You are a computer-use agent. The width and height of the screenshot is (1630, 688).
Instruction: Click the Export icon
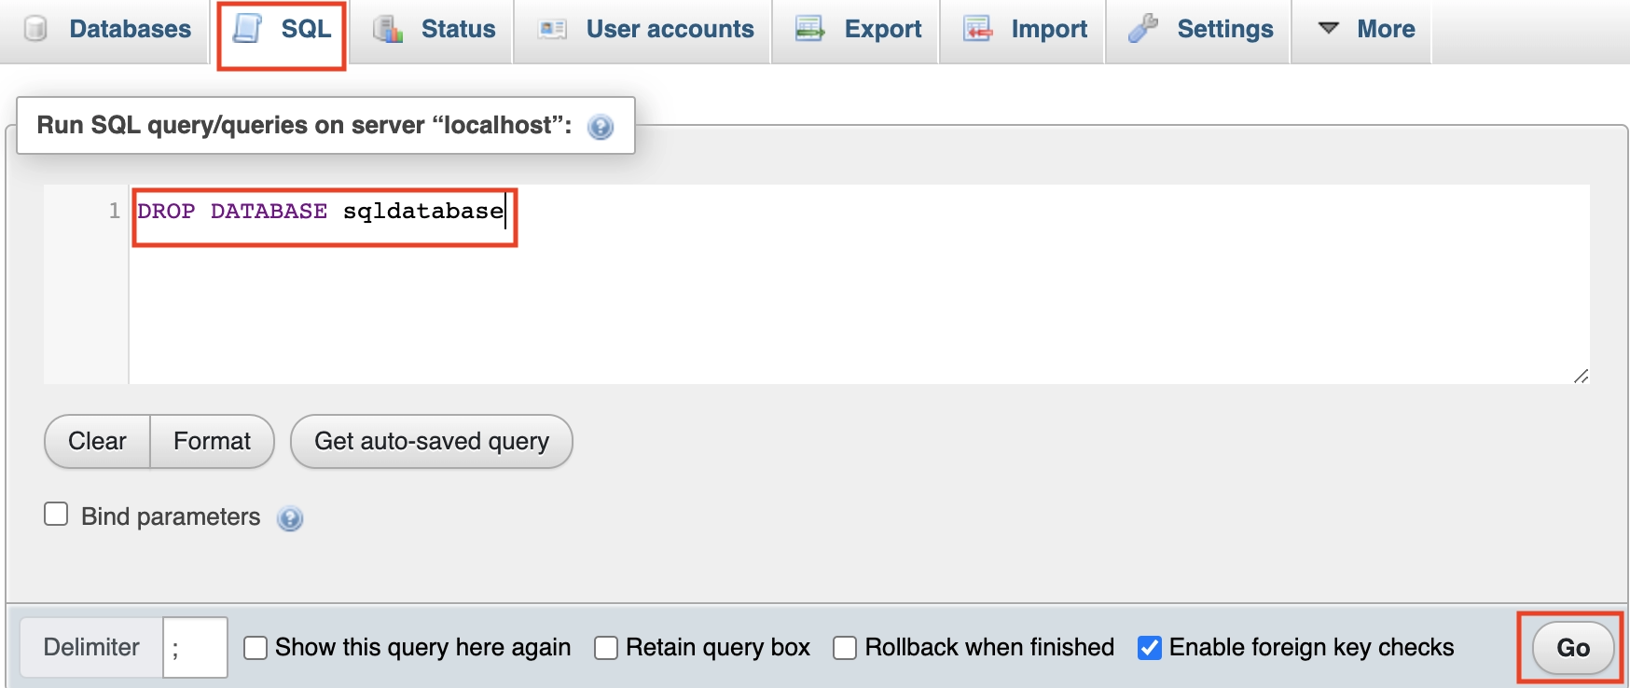click(809, 29)
